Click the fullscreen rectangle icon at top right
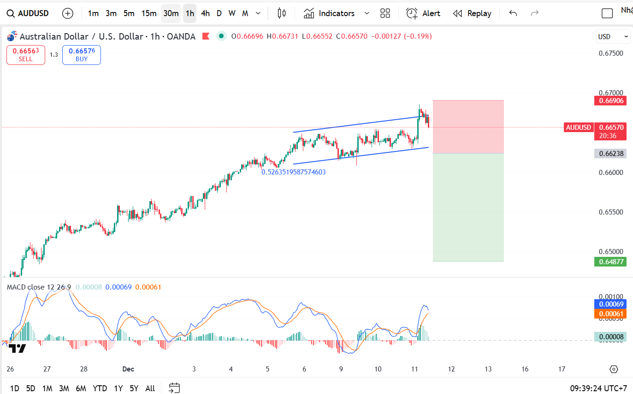The height and width of the screenshot is (394, 633). 607,13
